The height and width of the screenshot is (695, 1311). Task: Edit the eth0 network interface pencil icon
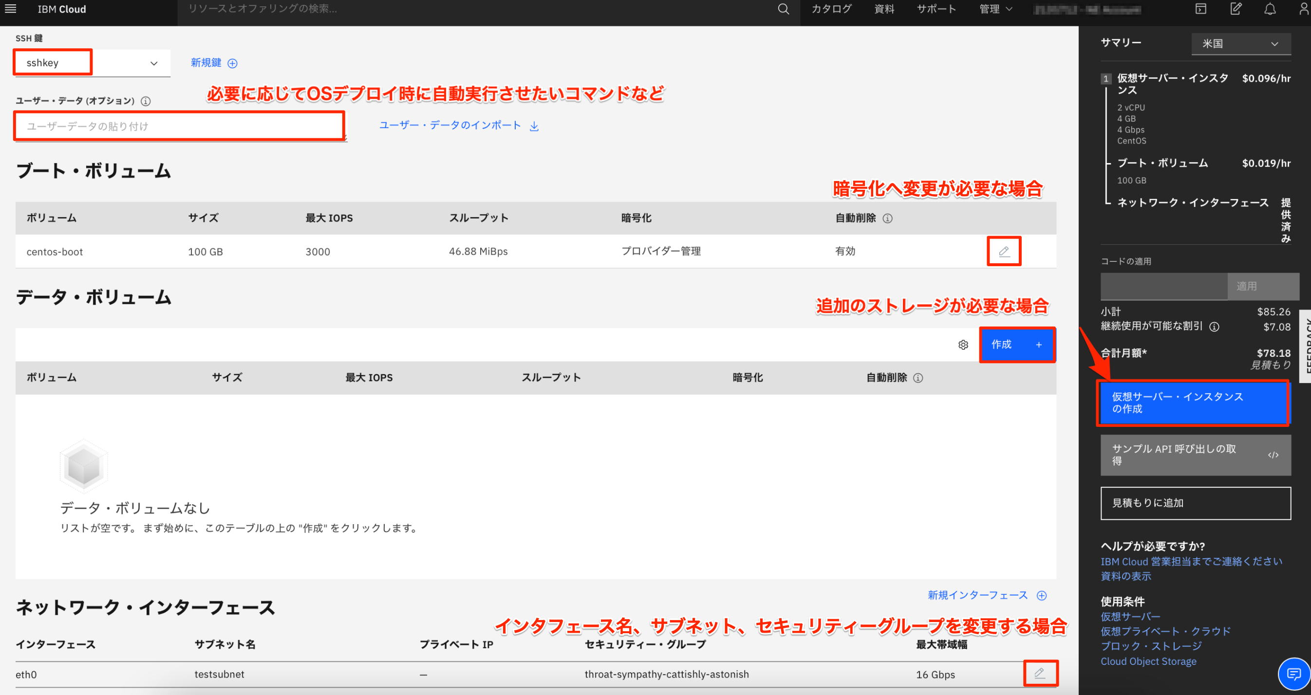click(x=1040, y=673)
